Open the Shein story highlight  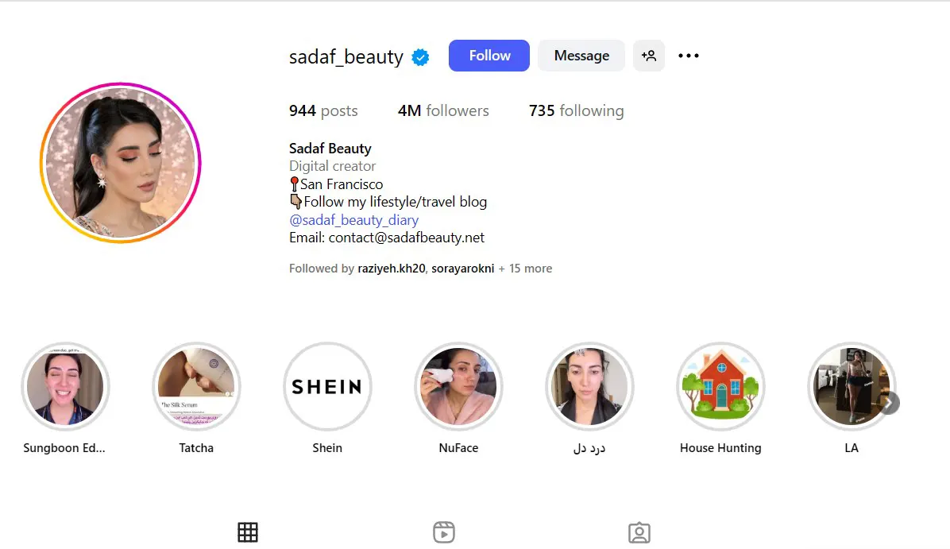327,387
